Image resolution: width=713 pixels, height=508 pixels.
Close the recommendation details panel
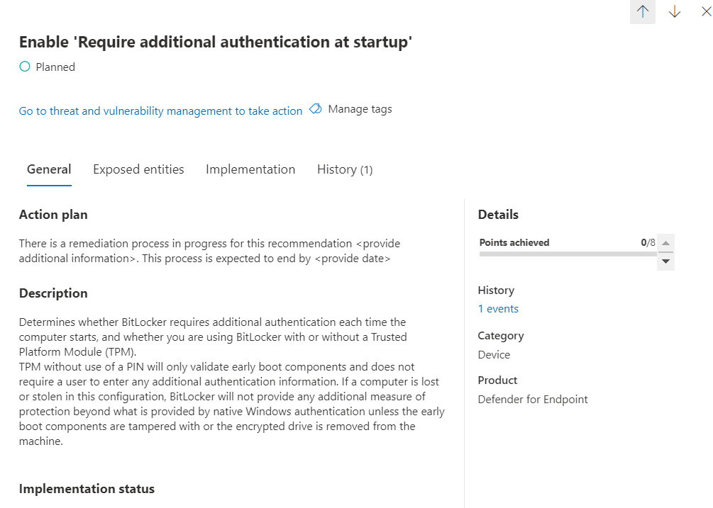click(705, 12)
